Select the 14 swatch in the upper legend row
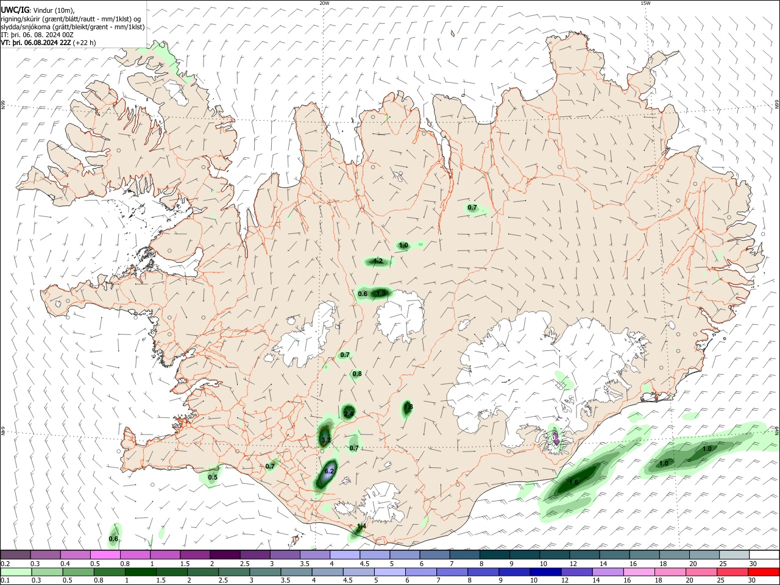Image resolution: width=780 pixels, height=585 pixels. click(x=614, y=555)
